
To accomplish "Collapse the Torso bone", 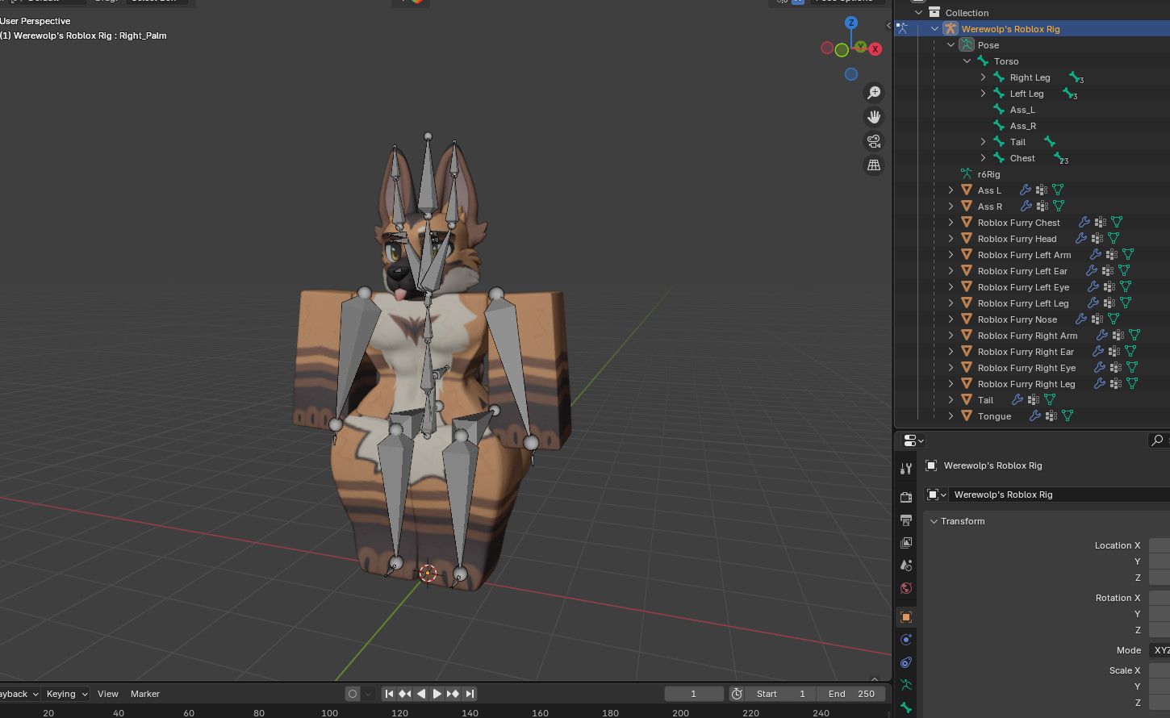I will [967, 61].
